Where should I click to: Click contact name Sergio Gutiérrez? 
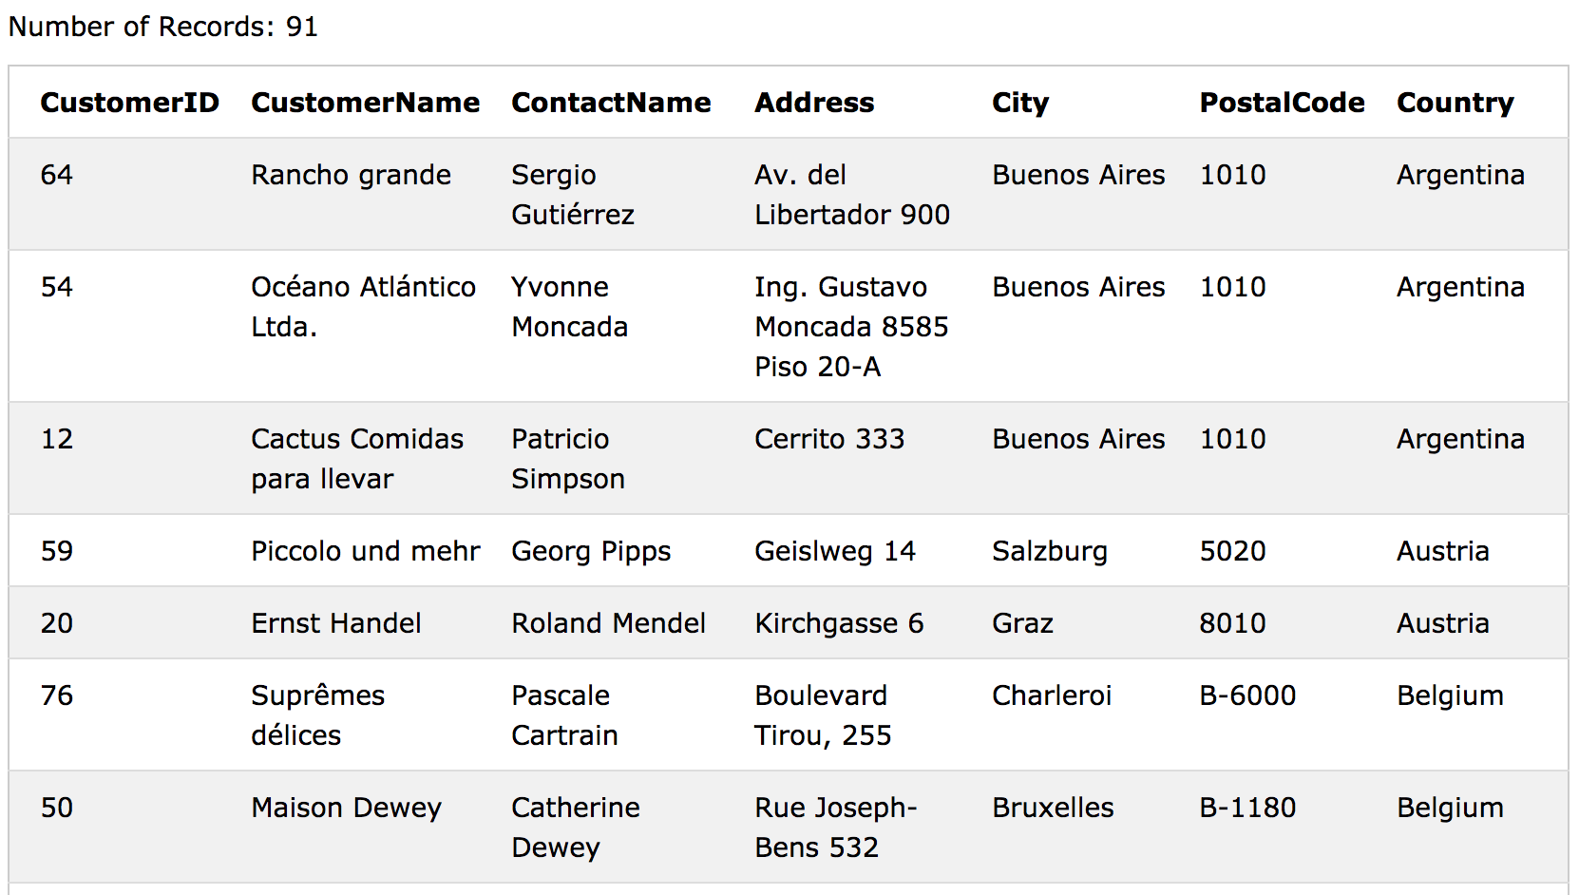[x=573, y=195]
